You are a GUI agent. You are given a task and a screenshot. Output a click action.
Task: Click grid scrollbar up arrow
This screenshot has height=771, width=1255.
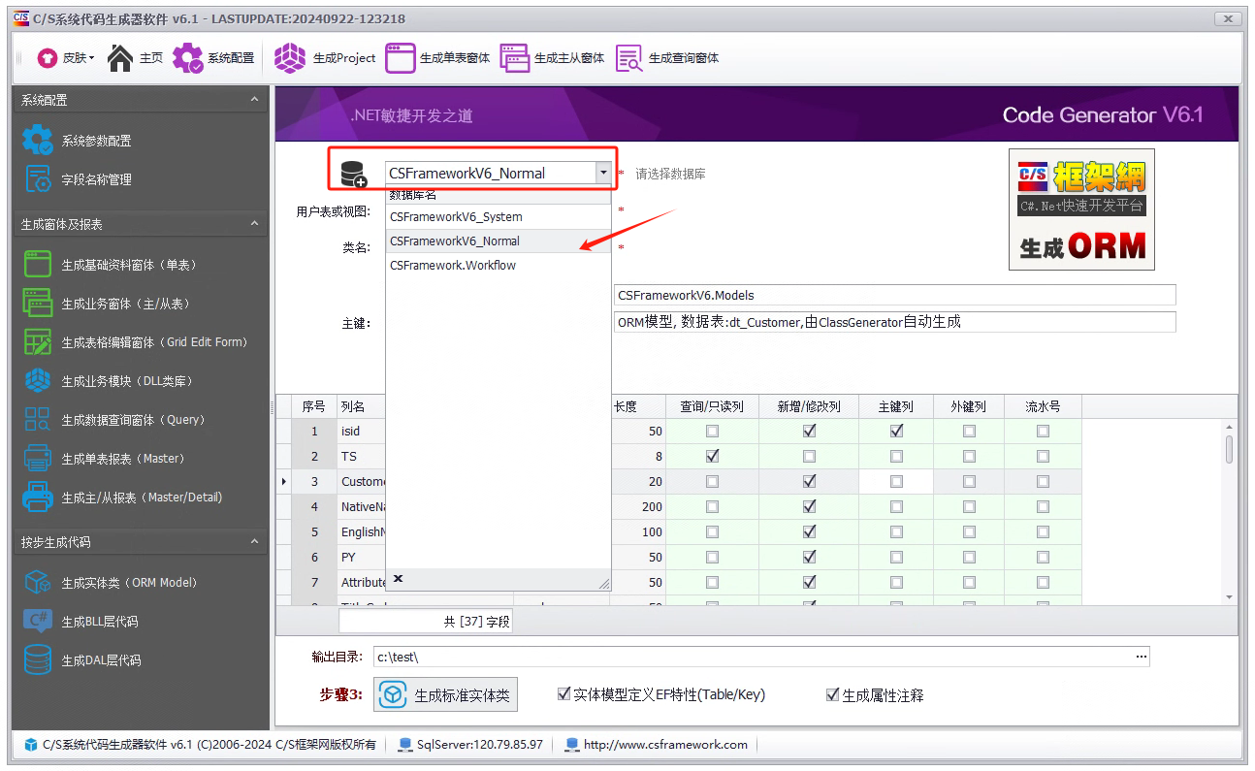1230,427
